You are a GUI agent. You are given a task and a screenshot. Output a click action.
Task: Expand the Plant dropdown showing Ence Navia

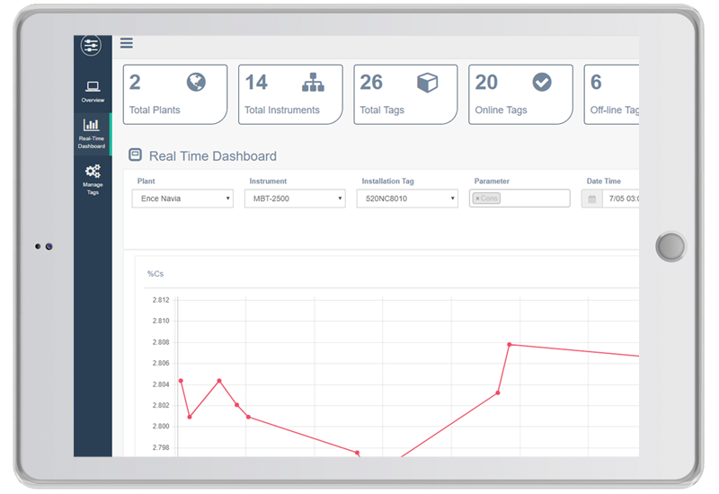point(182,198)
